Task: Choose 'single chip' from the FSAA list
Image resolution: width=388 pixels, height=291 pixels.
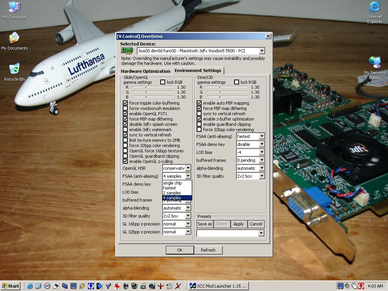Action: [177, 183]
